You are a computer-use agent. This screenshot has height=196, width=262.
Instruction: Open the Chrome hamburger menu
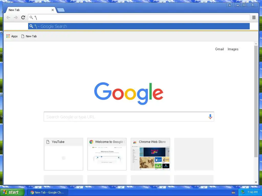coord(254,18)
